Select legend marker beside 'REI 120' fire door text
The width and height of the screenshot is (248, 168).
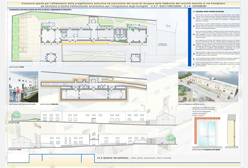[x=194, y=45]
